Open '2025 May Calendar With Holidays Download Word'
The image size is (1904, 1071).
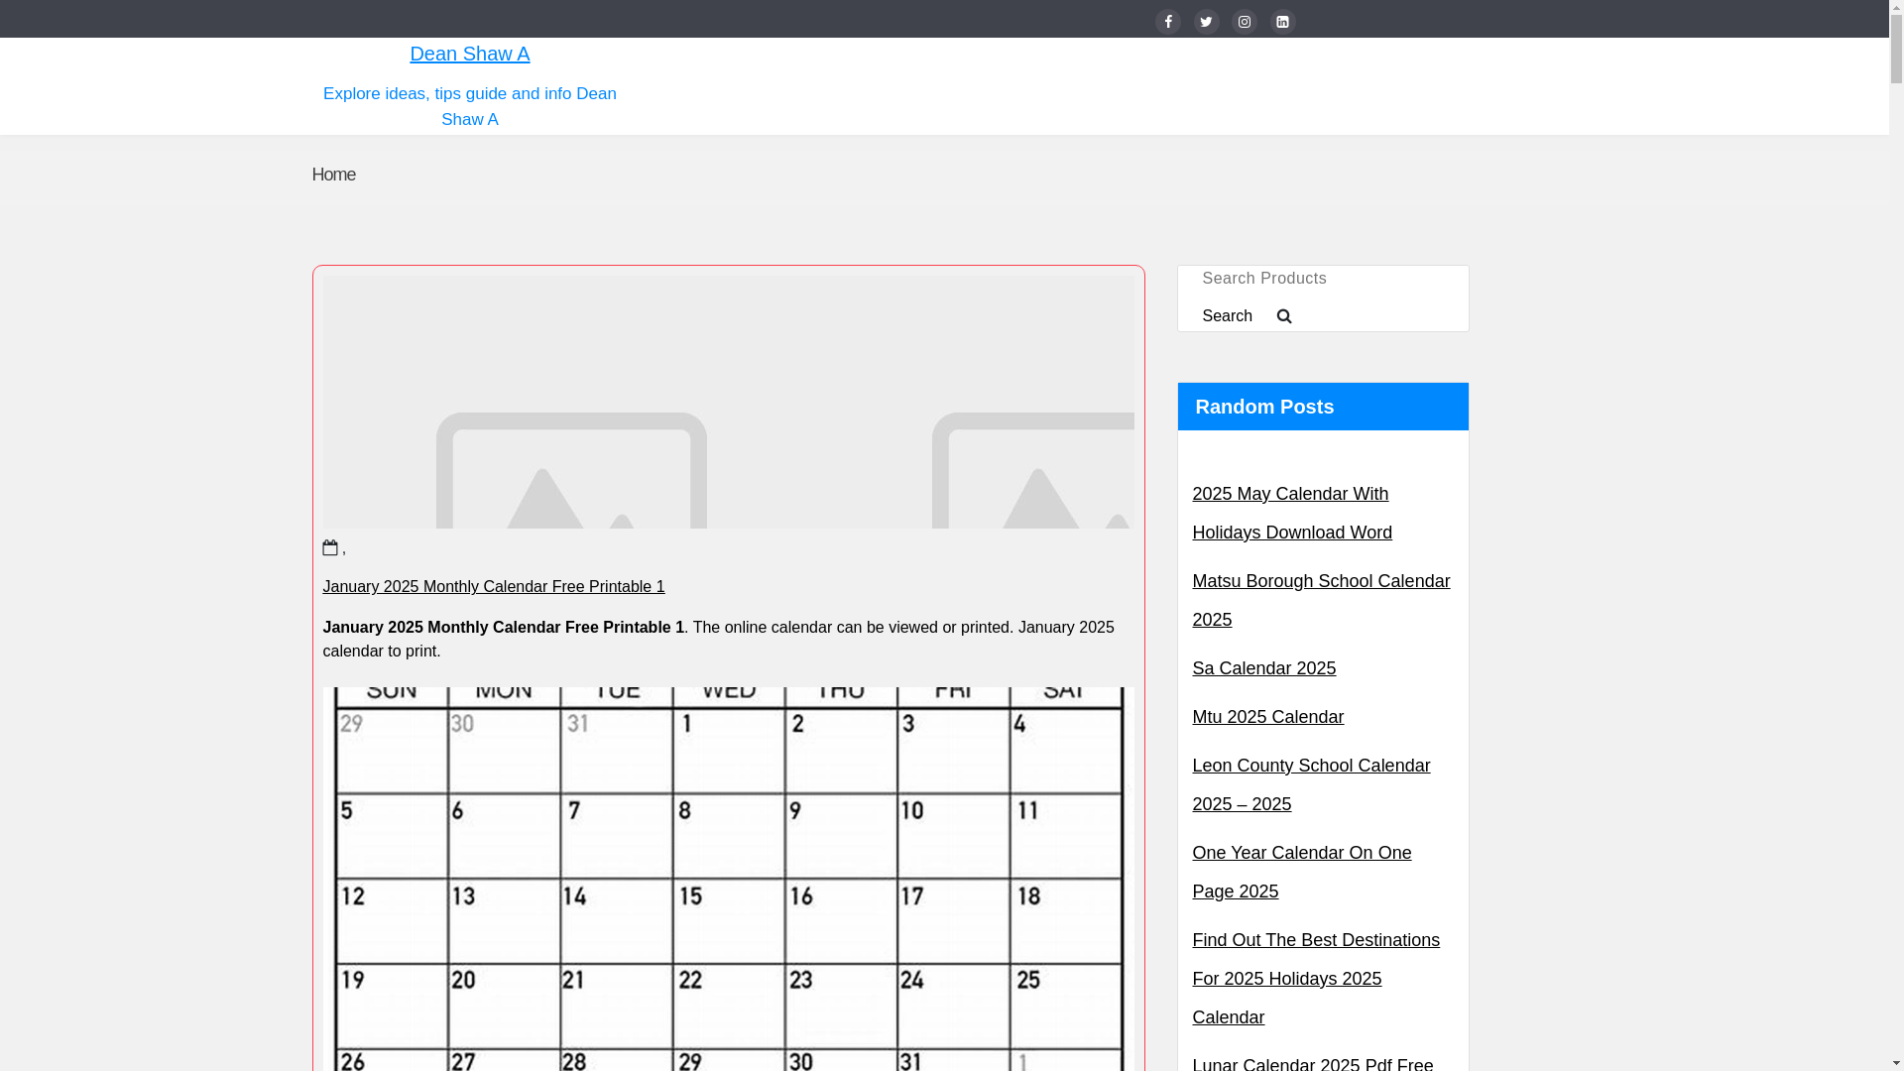1291,513
